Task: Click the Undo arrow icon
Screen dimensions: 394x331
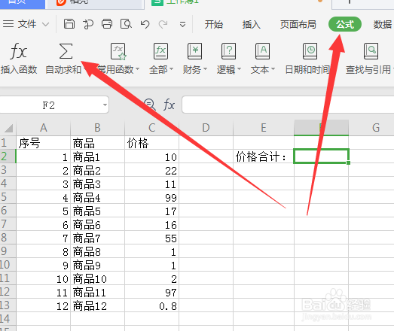Action: 145,24
